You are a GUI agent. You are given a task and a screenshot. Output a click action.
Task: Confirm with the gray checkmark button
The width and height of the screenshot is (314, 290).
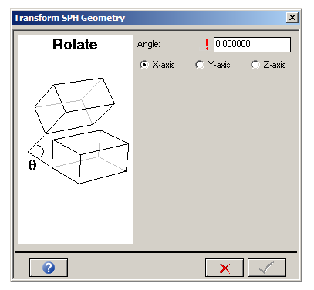coord(267,268)
